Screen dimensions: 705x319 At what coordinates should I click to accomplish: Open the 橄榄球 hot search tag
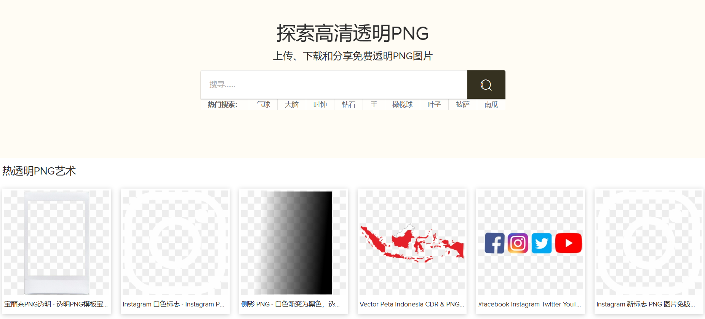[403, 105]
